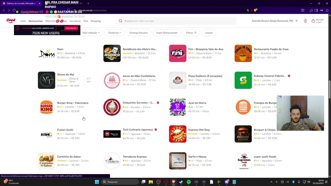Open the Chiquinho Sorvetes ice cream logo
This screenshot has height=186, width=331.
click(x=112, y=107)
